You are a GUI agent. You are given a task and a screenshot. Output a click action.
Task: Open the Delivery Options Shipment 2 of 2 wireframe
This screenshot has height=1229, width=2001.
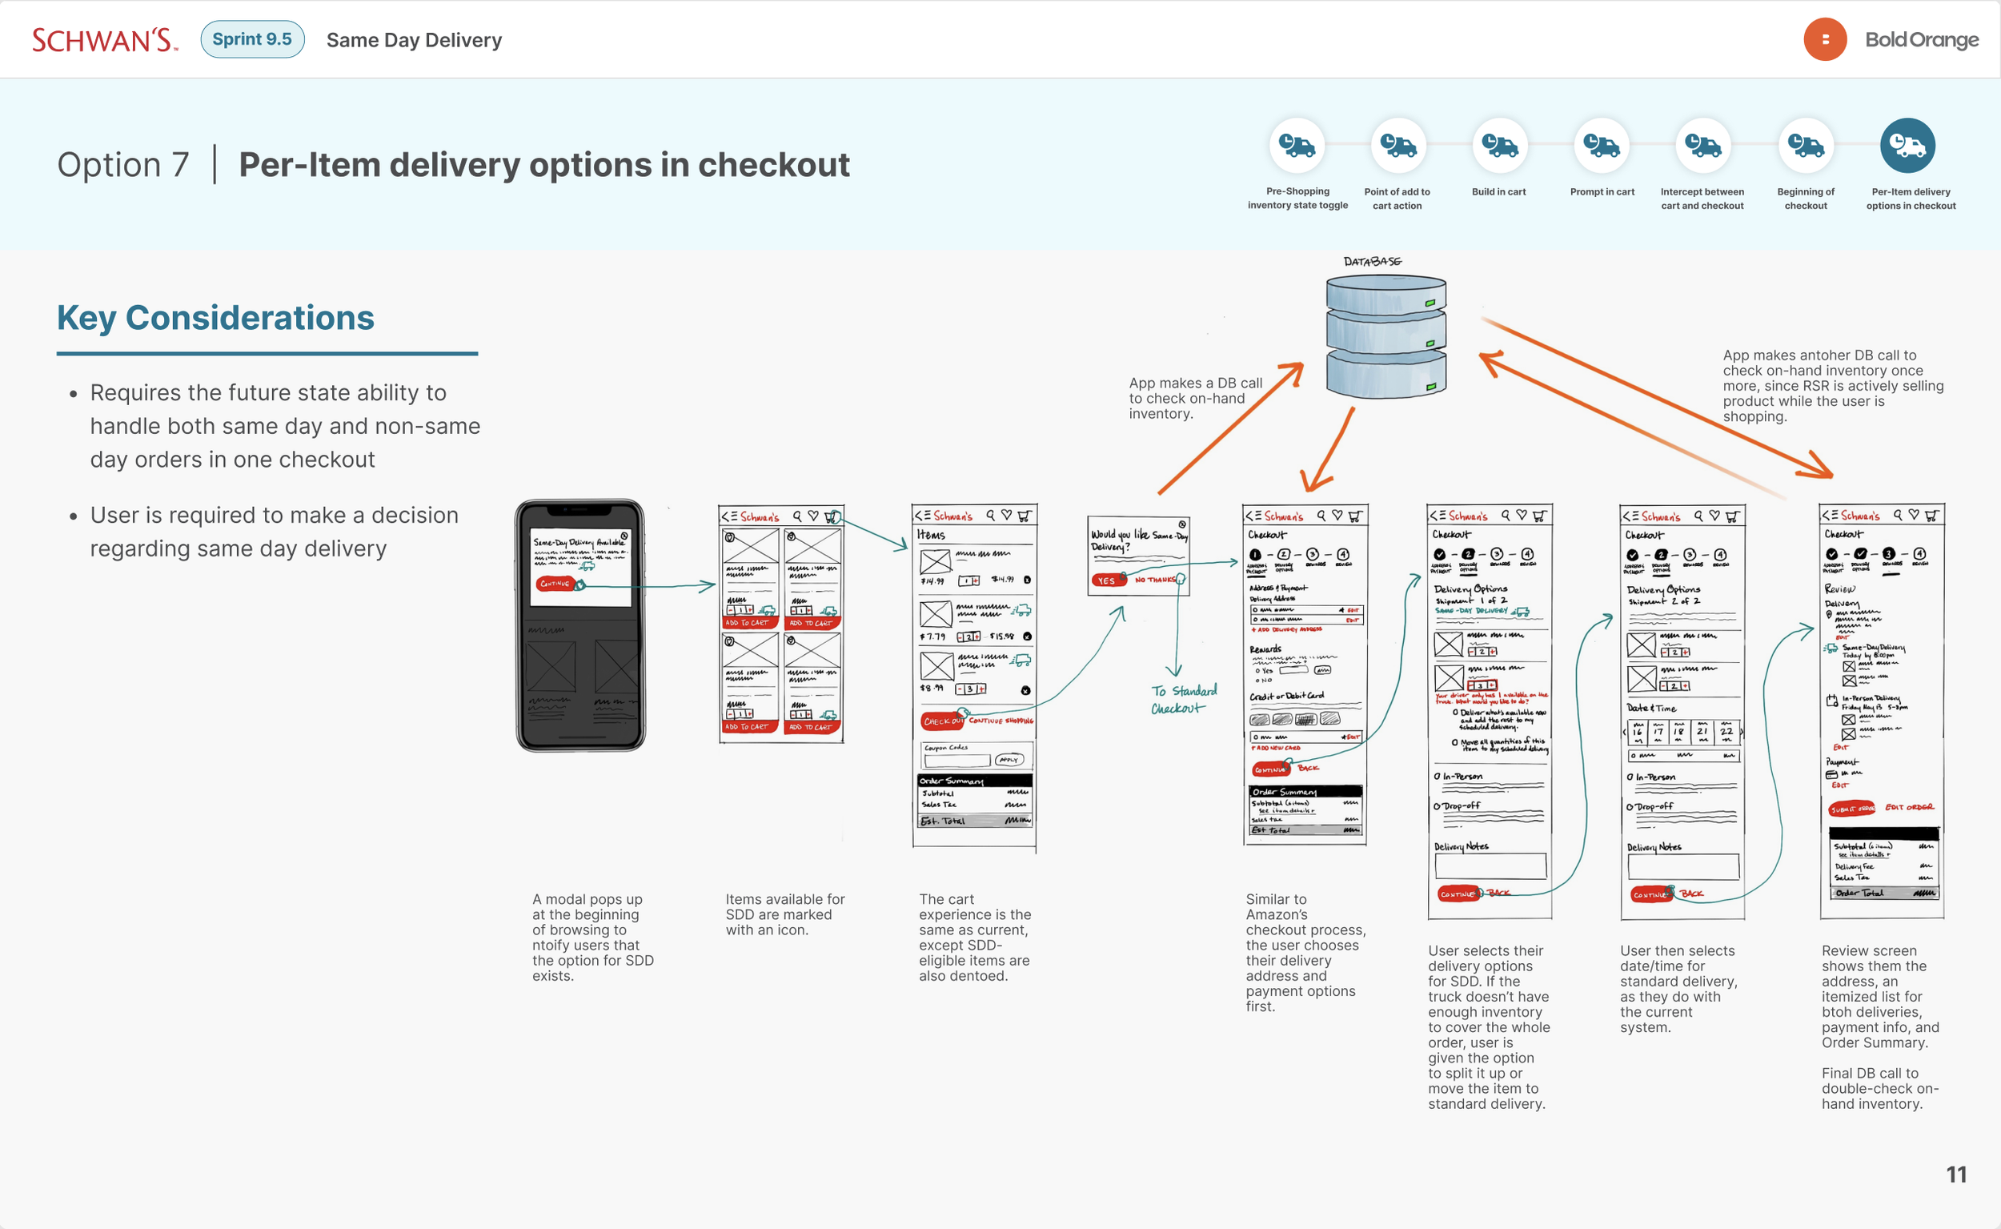tap(1682, 711)
